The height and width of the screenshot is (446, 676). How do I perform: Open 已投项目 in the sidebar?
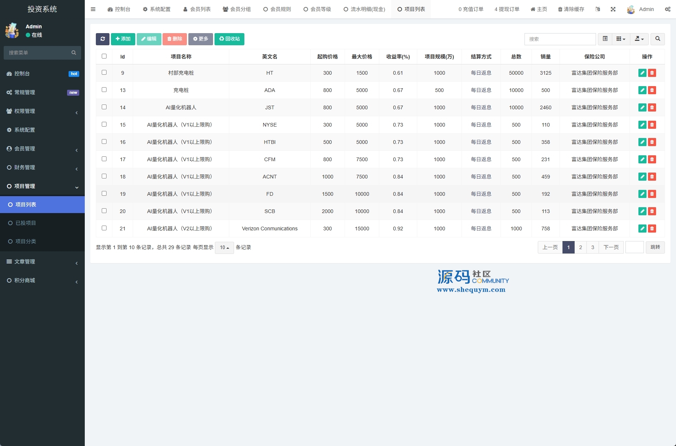pos(26,223)
